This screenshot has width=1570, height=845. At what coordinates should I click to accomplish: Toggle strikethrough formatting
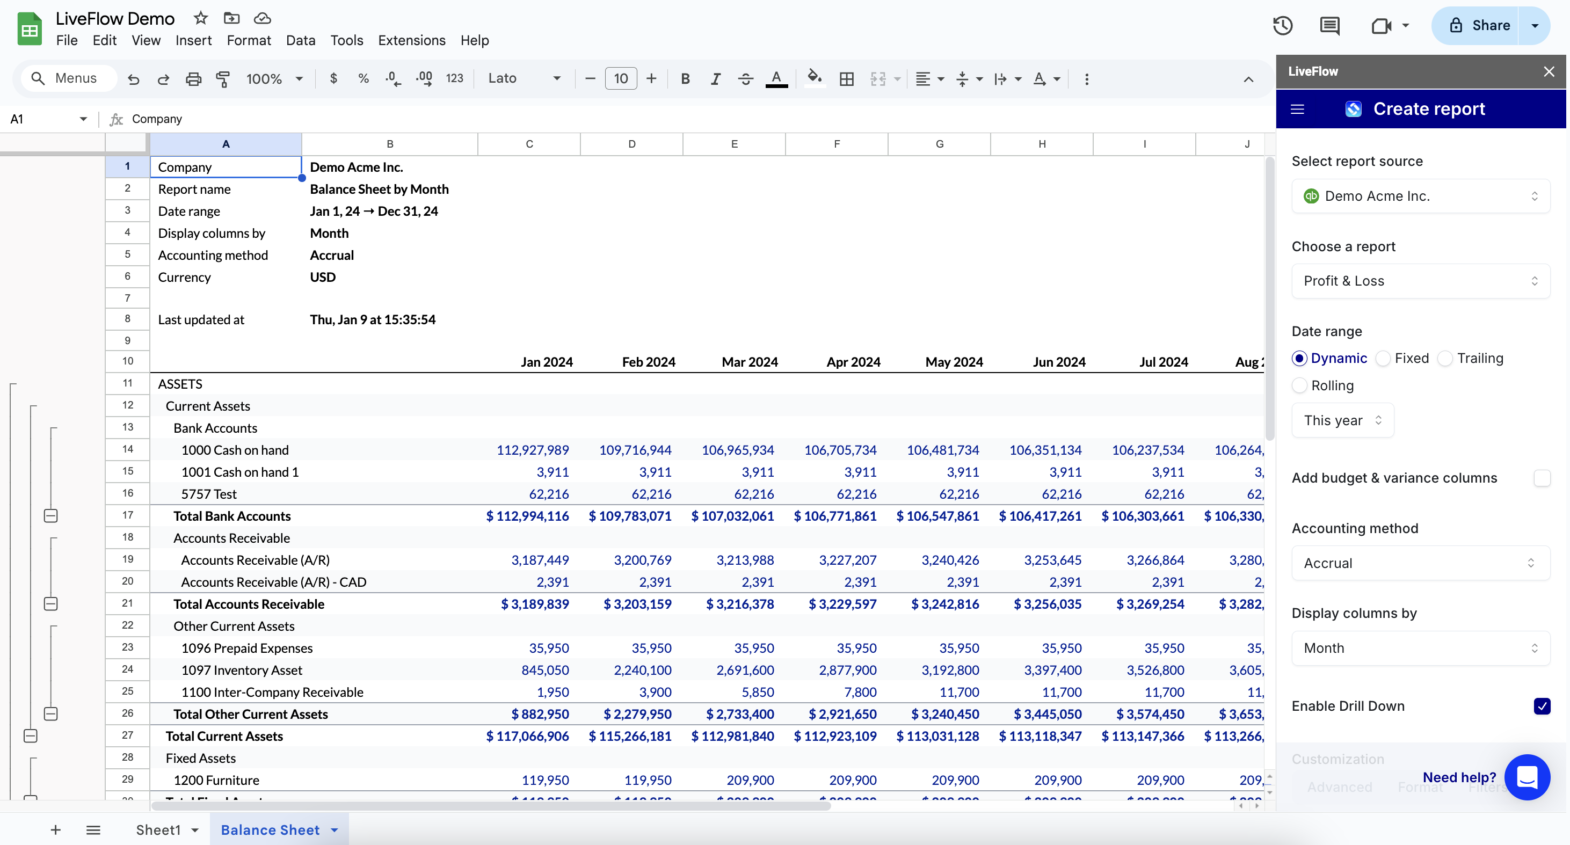pyautogui.click(x=745, y=78)
